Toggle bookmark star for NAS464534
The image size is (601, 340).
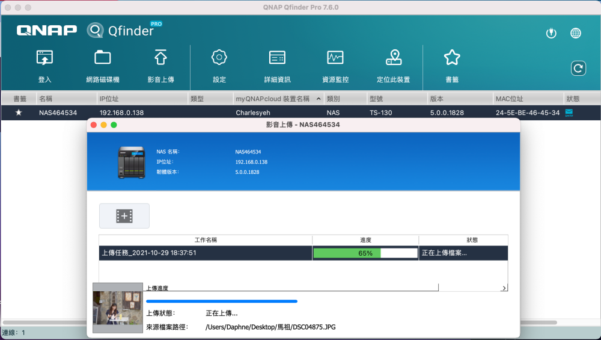pos(19,113)
